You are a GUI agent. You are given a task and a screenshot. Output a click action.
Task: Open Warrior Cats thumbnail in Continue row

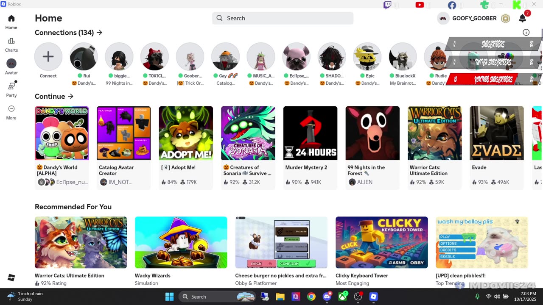coord(435,133)
